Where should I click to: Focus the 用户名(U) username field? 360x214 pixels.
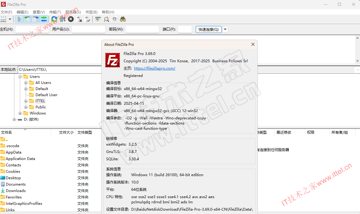pos(88,29)
